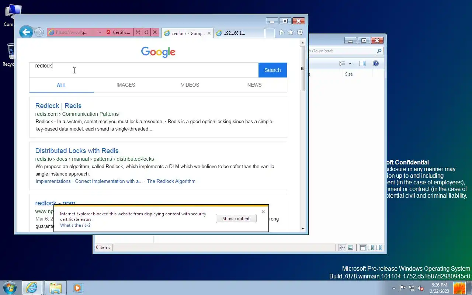Focus the Google search box containing redlock
Viewport: 472px width, 295px height.
tap(144, 70)
